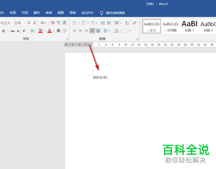
Task: Apply borders to paragraph
Action: (x=125, y=31)
